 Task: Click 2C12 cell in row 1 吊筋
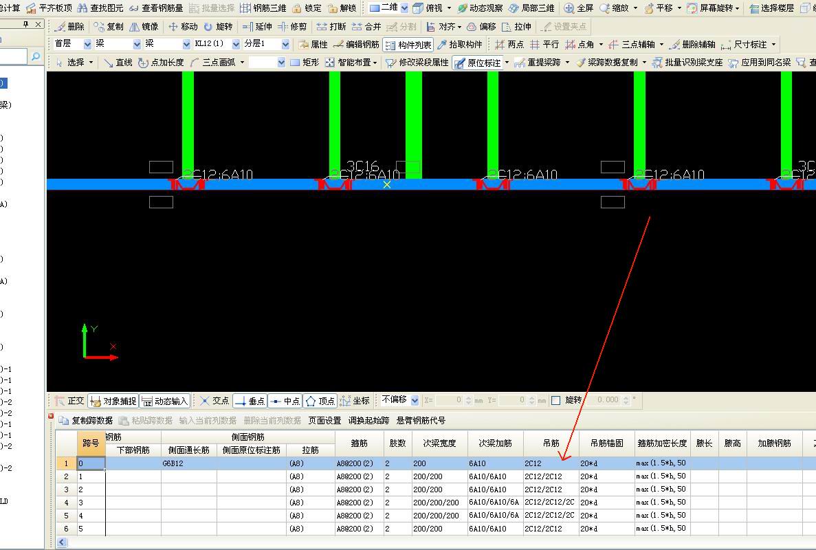(x=551, y=463)
